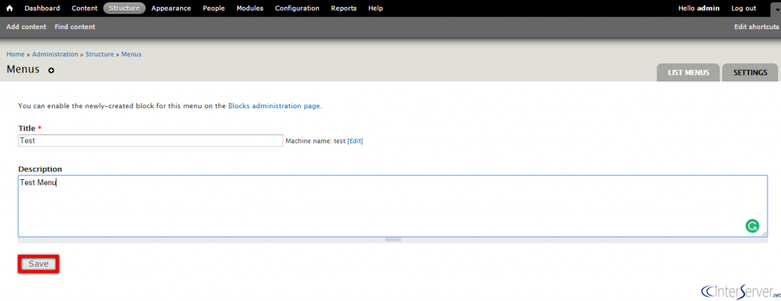This screenshot has width=781, height=301.
Task: Click the add-to-shortcuts plus icon beside Menus
Action: (51, 71)
